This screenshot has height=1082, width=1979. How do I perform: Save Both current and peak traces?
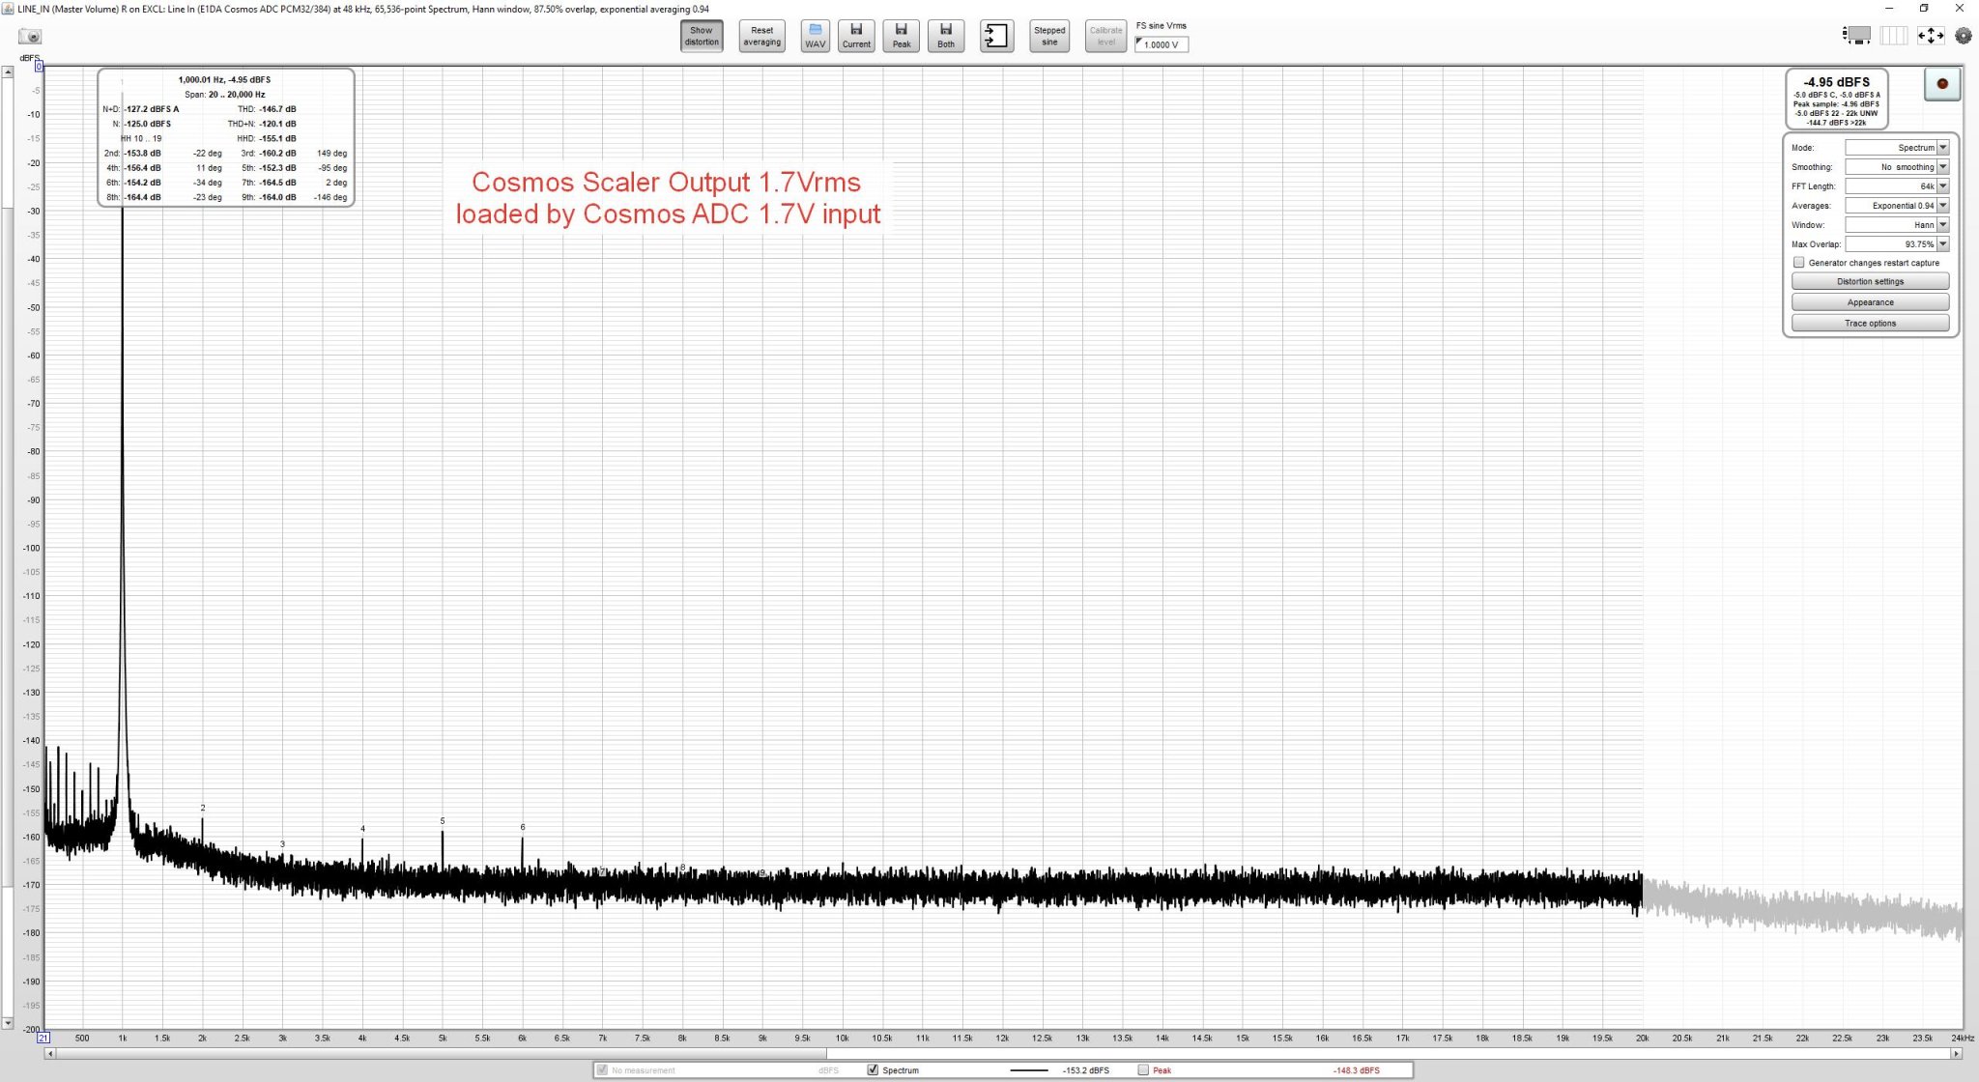(946, 36)
